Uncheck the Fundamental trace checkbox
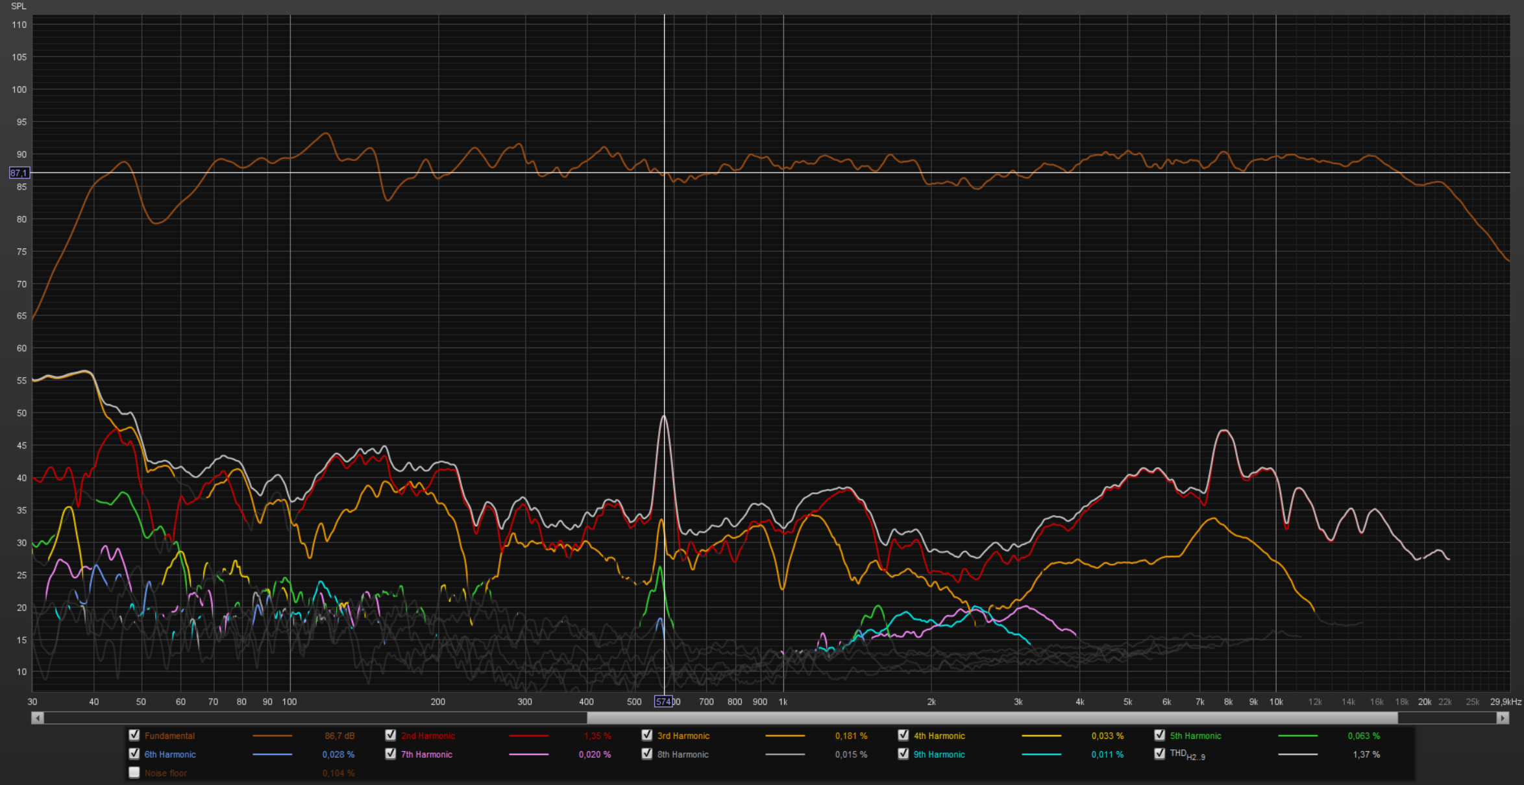 [x=134, y=735]
